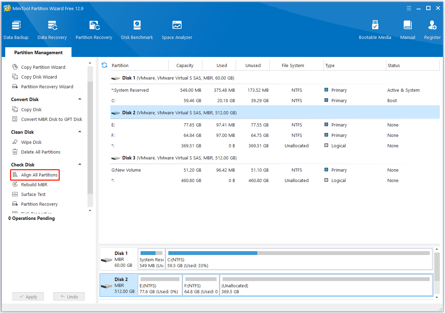Click the Convert MBR Disk to GPT icon

tap(15, 119)
